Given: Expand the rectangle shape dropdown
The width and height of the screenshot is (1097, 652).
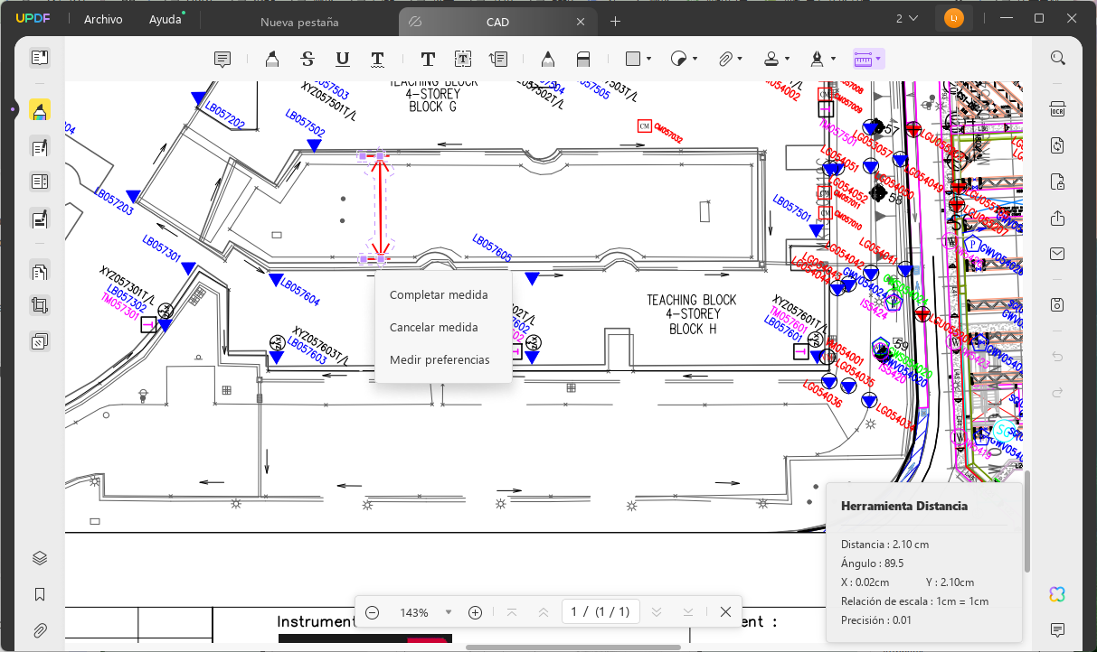Looking at the screenshot, I should point(649,59).
